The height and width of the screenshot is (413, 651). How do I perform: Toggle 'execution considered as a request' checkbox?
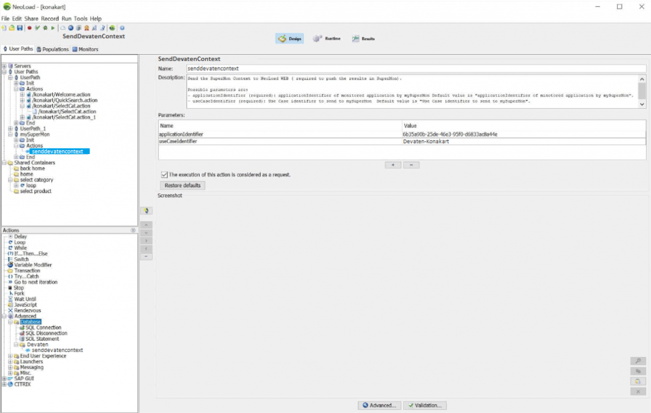165,175
